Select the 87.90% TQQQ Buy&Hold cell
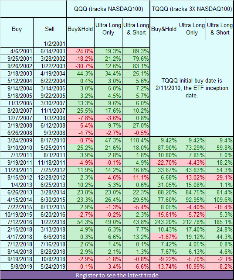The width and height of the screenshot is (234, 280). (x=164, y=148)
